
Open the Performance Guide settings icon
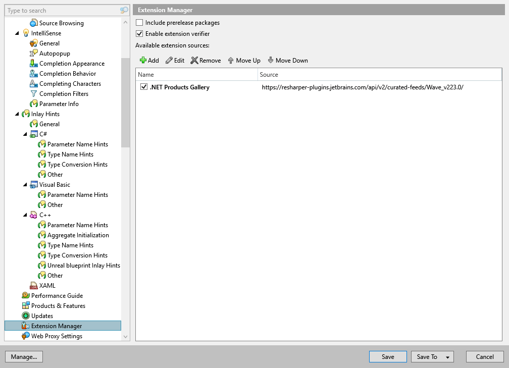click(26, 295)
